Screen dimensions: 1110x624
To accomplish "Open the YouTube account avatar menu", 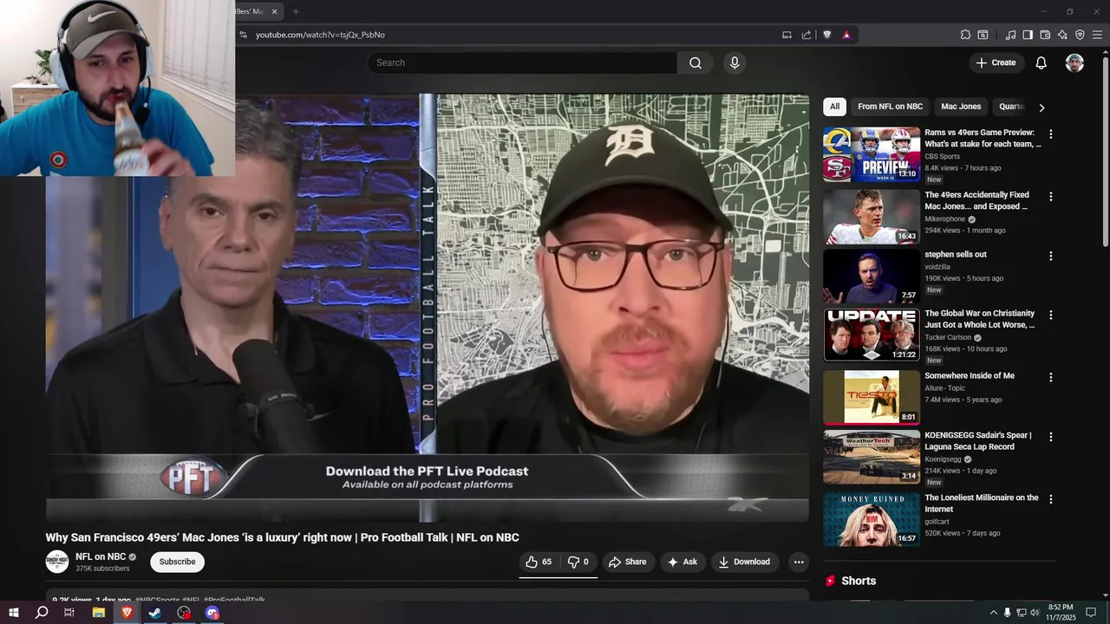I will coord(1074,62).
